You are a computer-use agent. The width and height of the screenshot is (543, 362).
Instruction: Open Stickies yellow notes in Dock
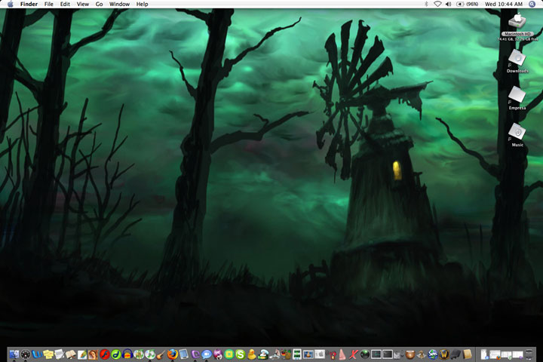click(48, 354)
